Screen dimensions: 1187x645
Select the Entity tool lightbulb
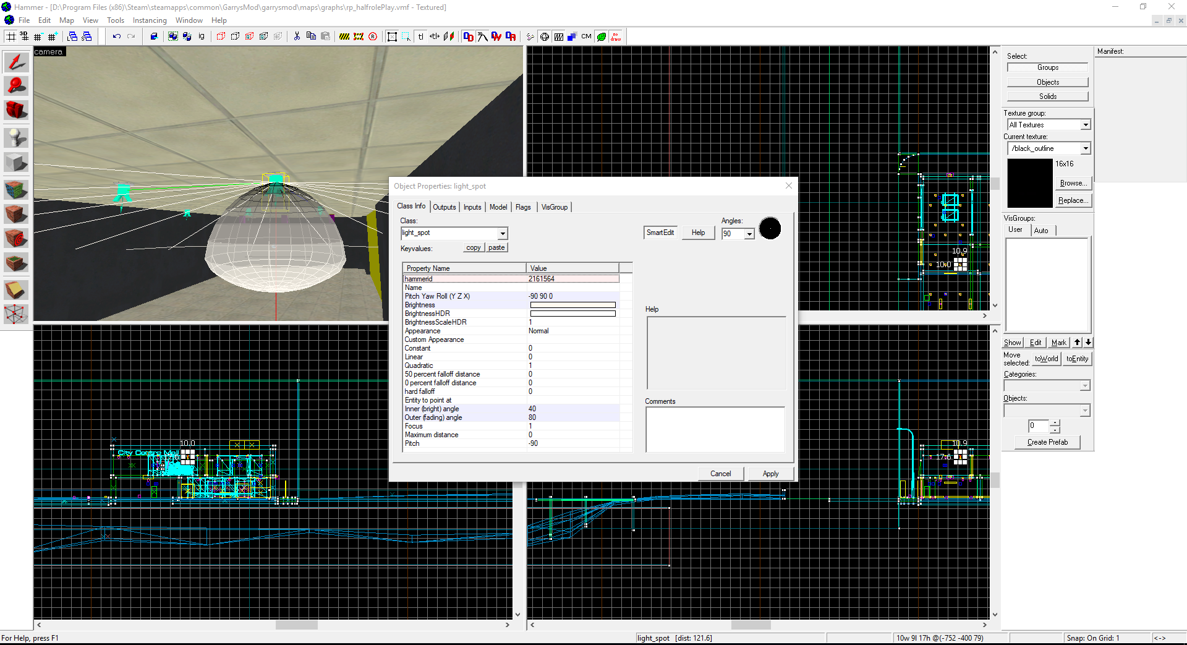16,137
